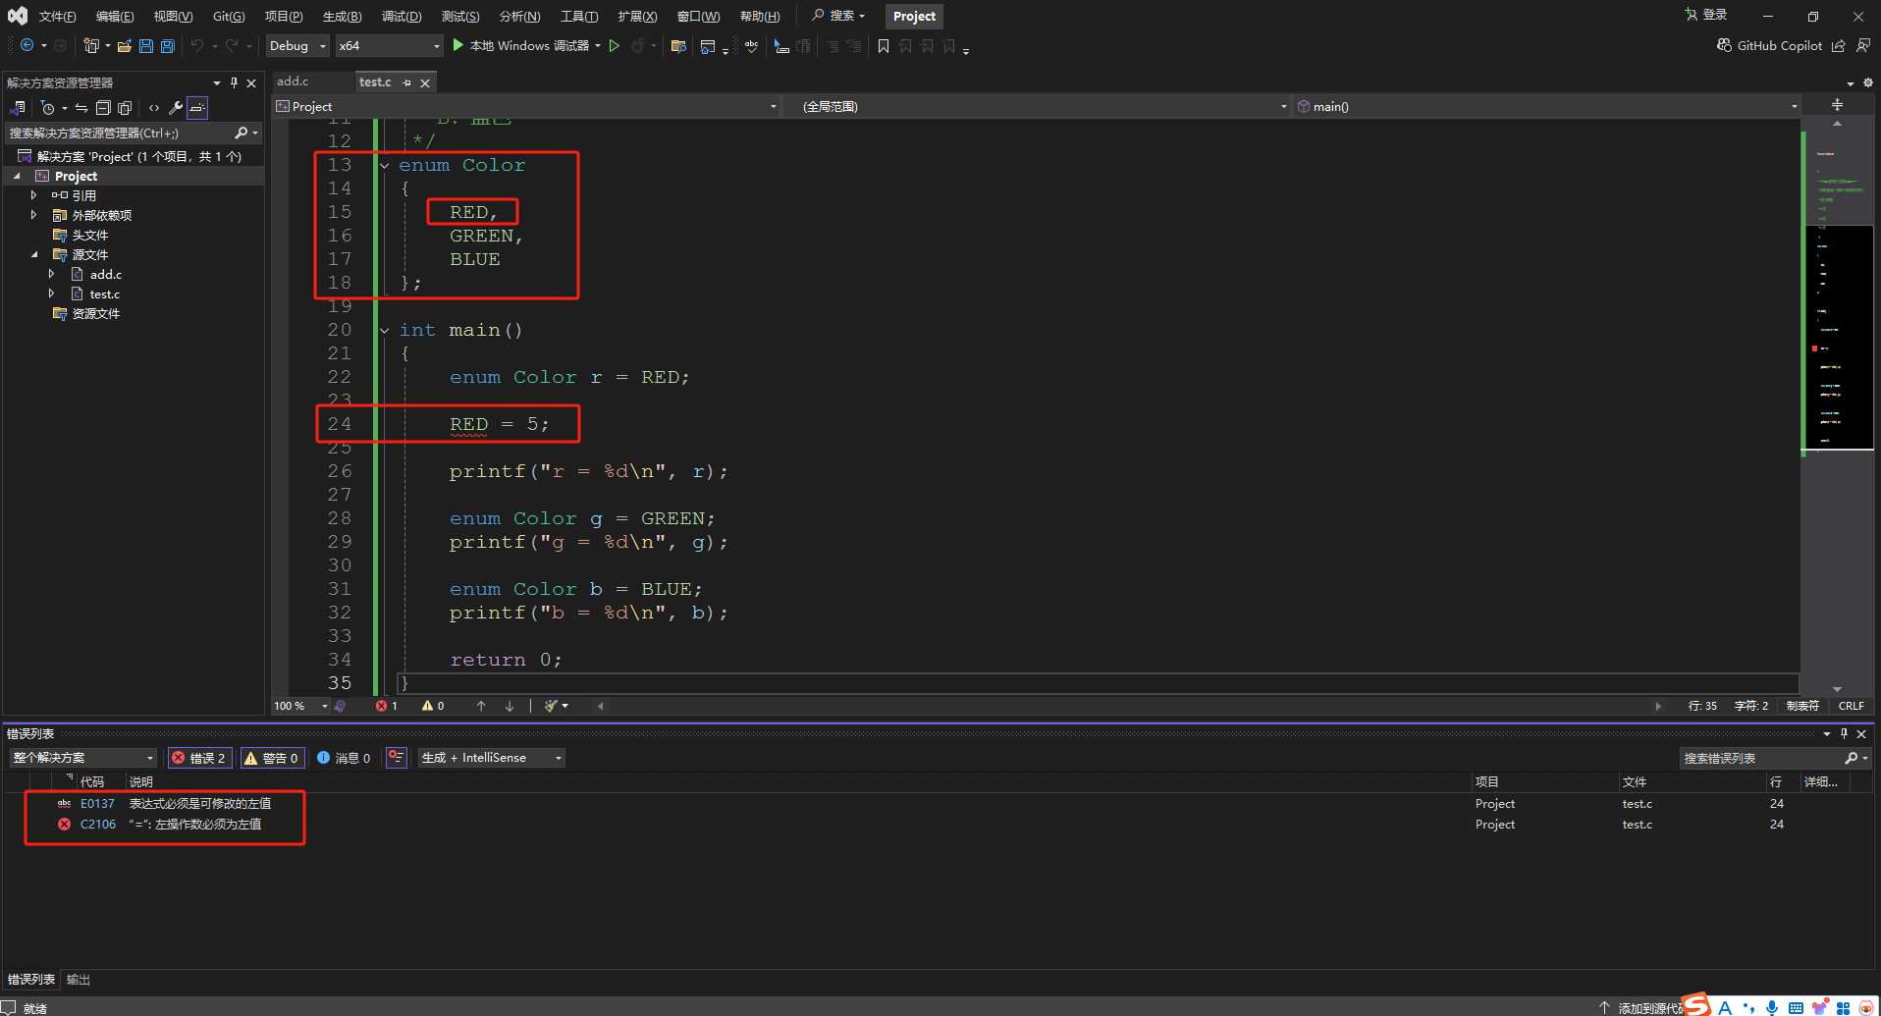
Task: Open the C2106 error code link
Action: [97, 824]
